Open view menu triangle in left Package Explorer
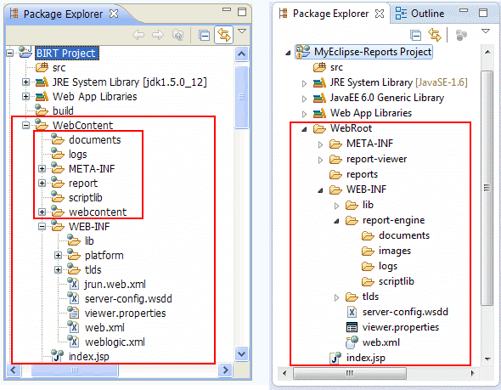The image size is (501, 390). point(242,31)
